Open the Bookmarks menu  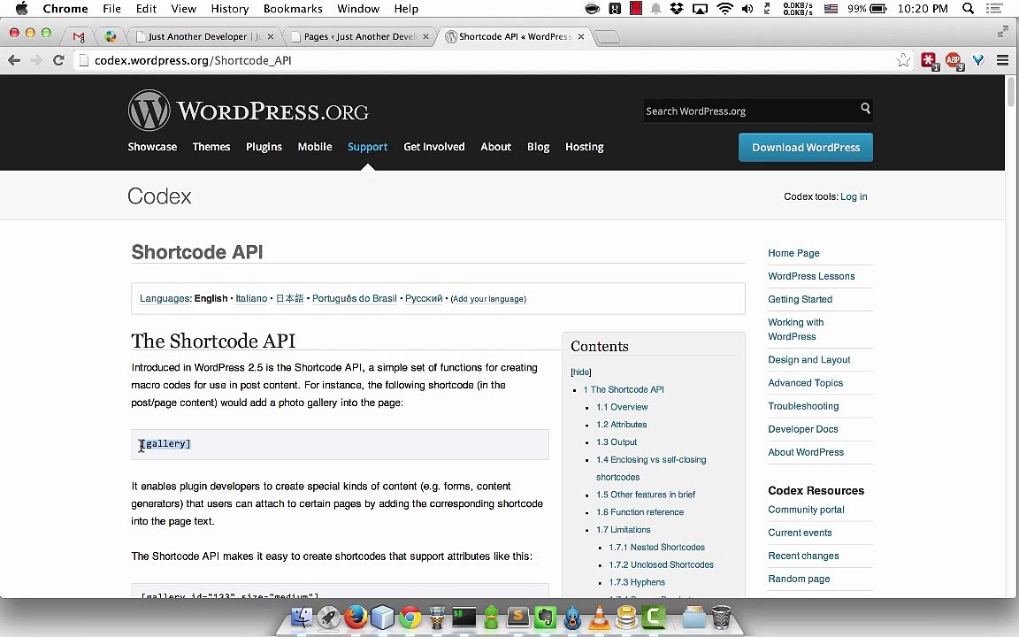pos(293,9)
